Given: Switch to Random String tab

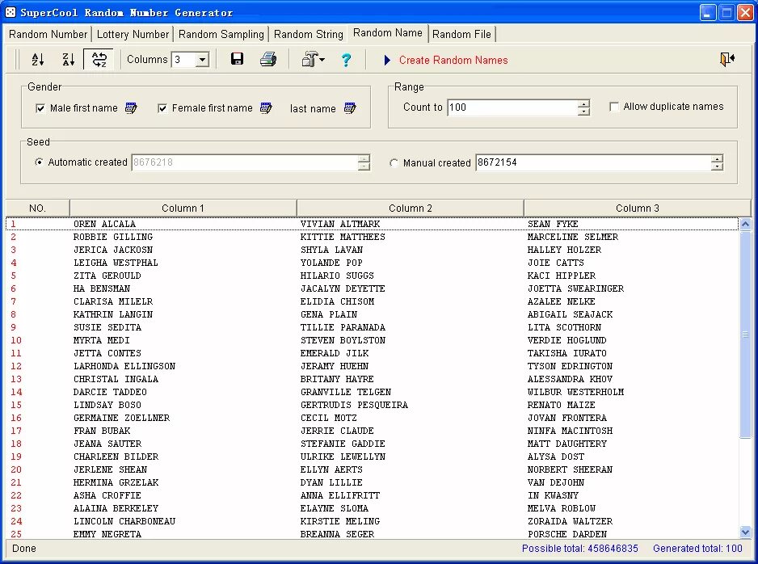Looking at the screenshot, I should (x=309, y=34).
